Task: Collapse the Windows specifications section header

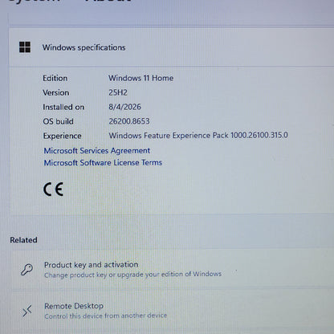Action: pyautogui.click(x=172, y=47)
